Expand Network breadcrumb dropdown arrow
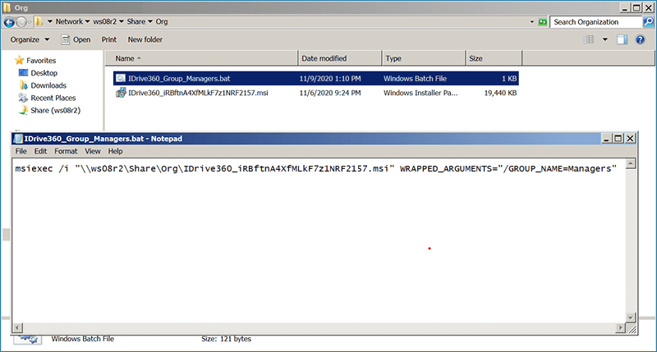Screen dimensions: 657x352 [x=87, y=21]
